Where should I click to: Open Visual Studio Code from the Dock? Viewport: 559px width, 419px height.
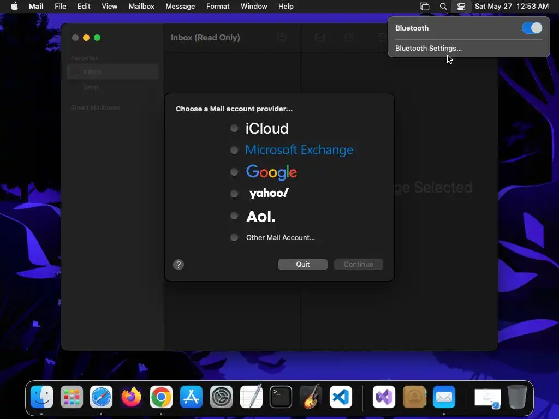[341, 397]
